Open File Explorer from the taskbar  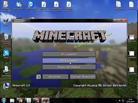pos(12,100)
